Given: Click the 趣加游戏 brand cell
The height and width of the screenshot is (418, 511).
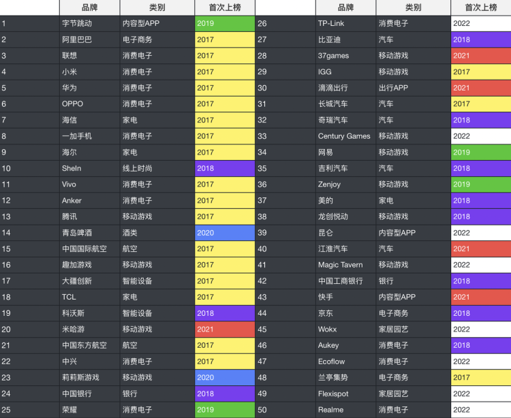Looking at the screenshot, I should [x=90, y=265].
